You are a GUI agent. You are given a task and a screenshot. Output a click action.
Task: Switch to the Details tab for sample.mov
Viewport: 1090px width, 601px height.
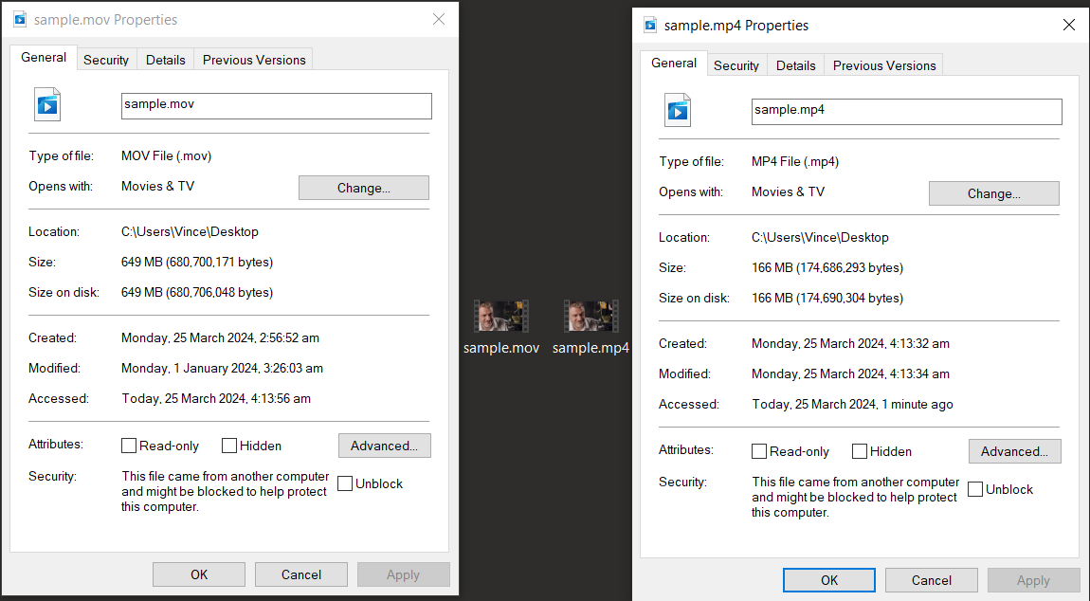click(165, 59)
